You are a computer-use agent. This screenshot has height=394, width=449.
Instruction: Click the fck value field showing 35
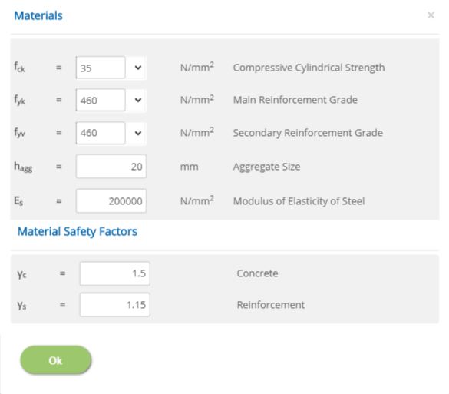pyautogui.click(x=101, y=68)
